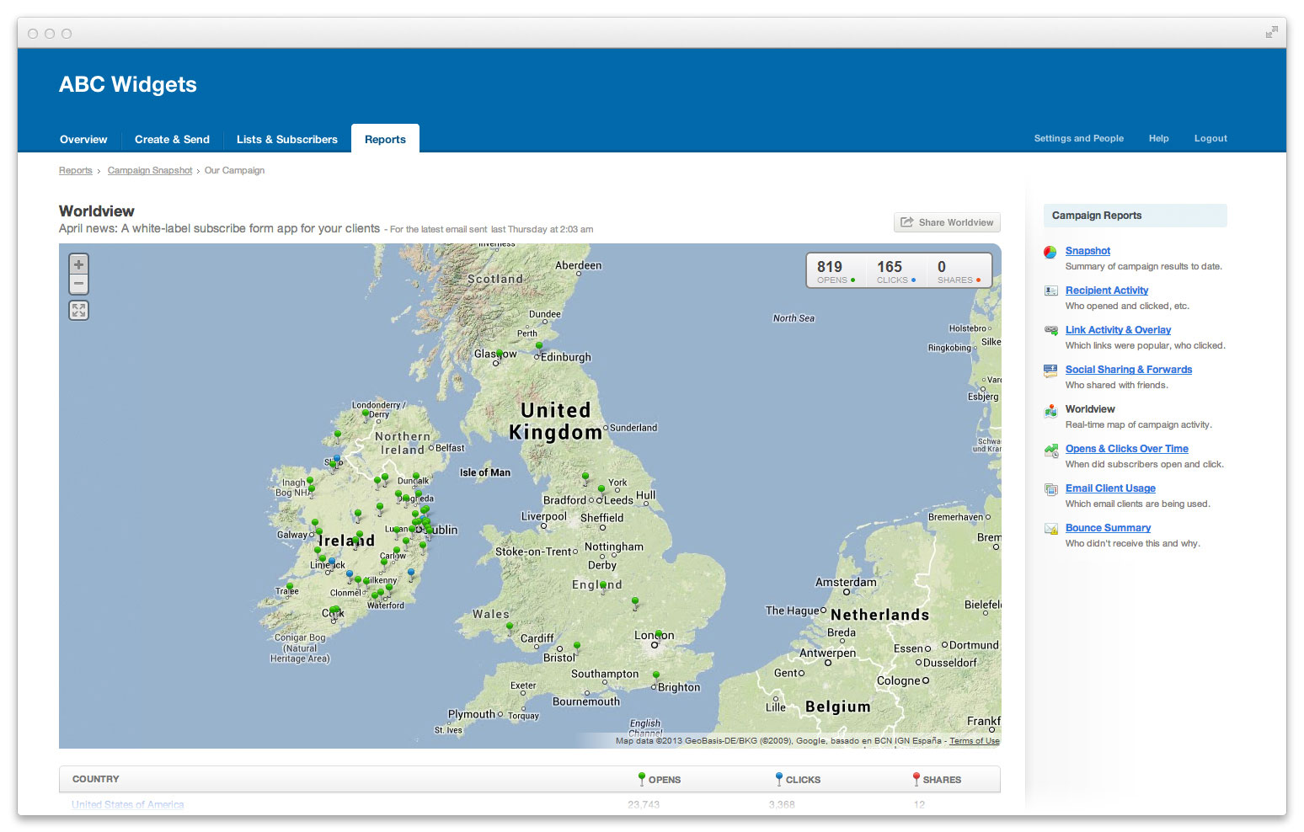Viewport: 1304px width, 832px height.
Task: Click the Opens & Clicks Over Time chart icon
Action: (1050, 451)
